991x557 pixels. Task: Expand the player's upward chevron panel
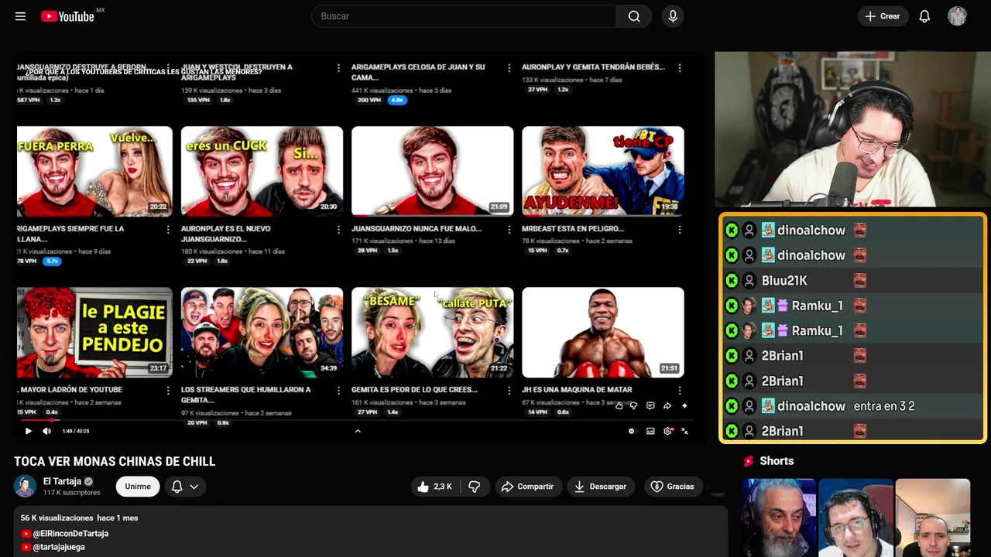coord(358,431)
